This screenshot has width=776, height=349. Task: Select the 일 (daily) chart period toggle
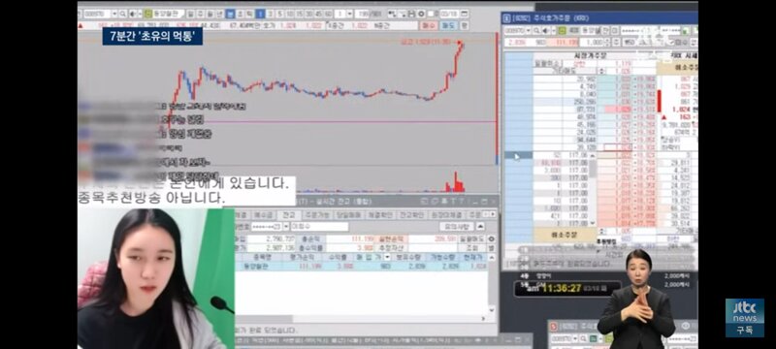click(x=190, y=14)
